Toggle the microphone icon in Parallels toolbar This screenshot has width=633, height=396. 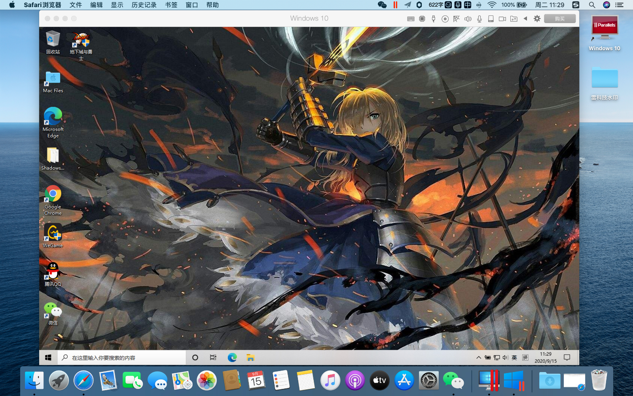click(479, 19)
